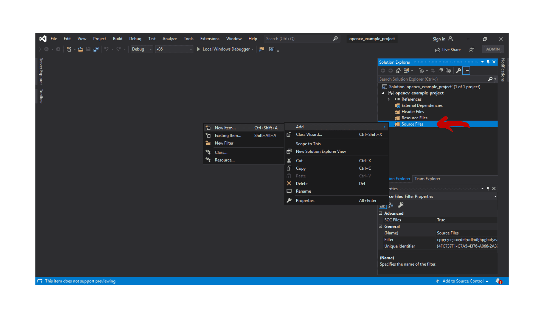Screen dimensions: 544x332
Task: Click the Navigate Forward toolbar icon
Action: (58, 49)
